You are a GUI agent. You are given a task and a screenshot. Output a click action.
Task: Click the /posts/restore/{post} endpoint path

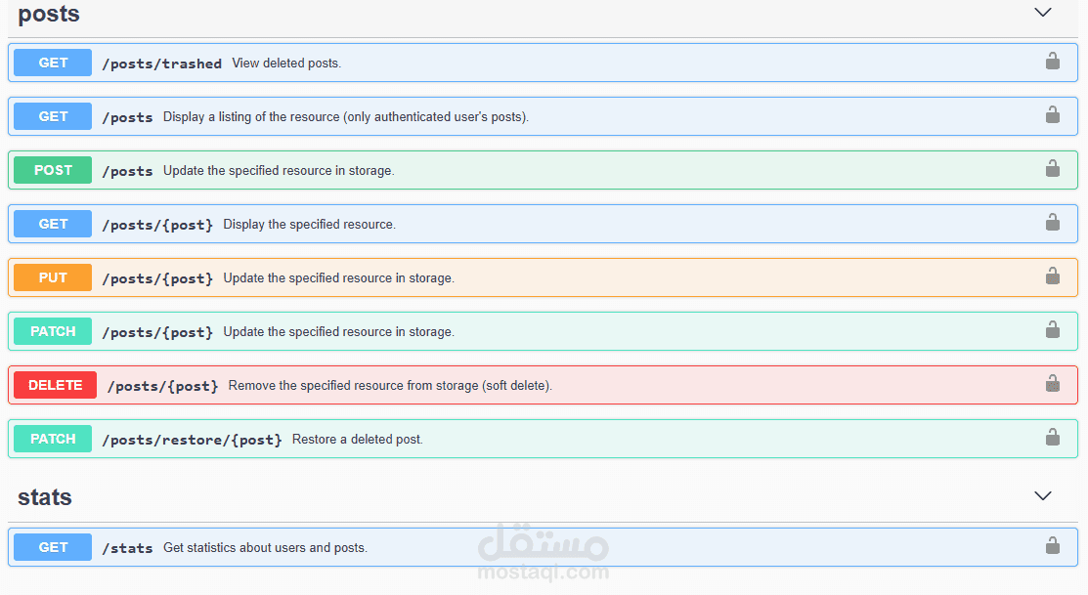(x=193, y=440)
